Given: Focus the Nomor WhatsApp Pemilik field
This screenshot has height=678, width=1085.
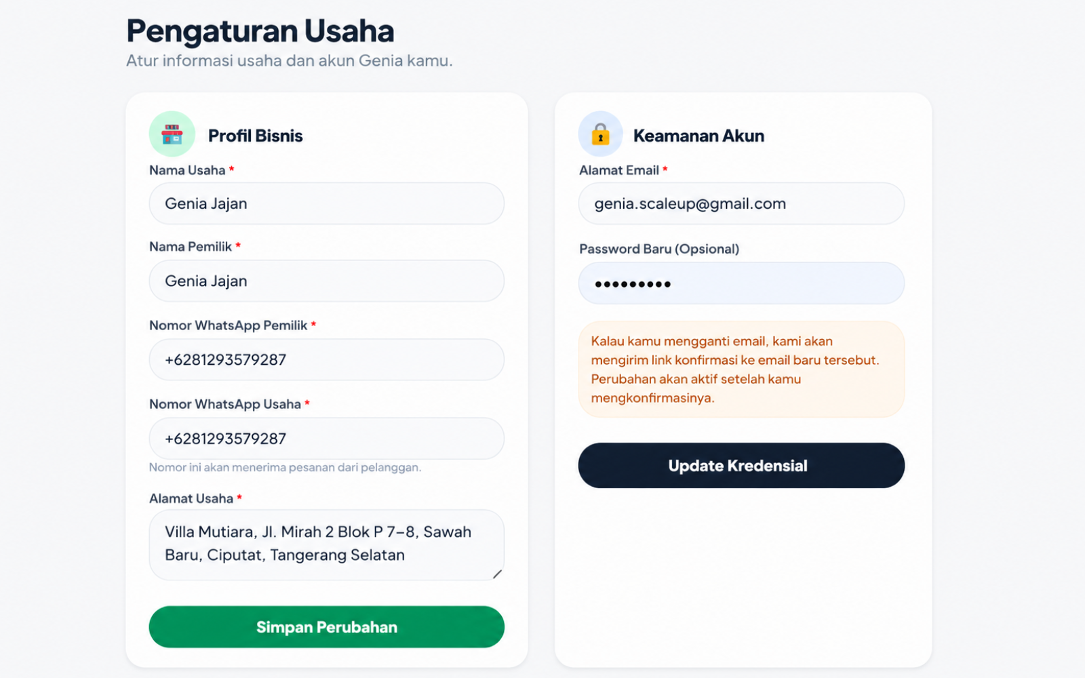Looking at the screenshot, I should tap(326, 359).
